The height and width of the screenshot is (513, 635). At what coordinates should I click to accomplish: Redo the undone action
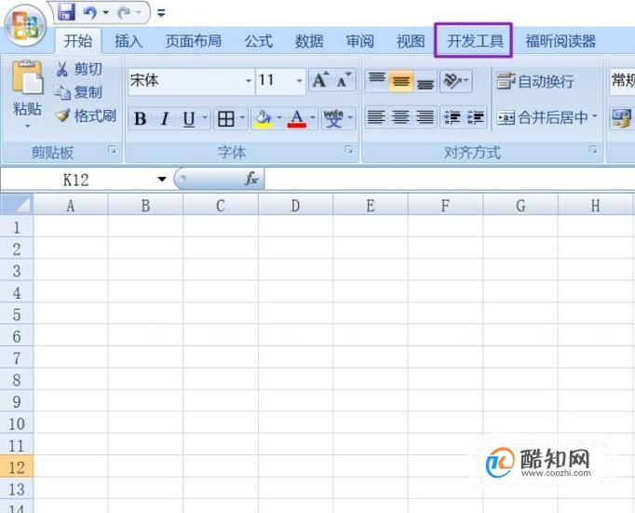123,13
